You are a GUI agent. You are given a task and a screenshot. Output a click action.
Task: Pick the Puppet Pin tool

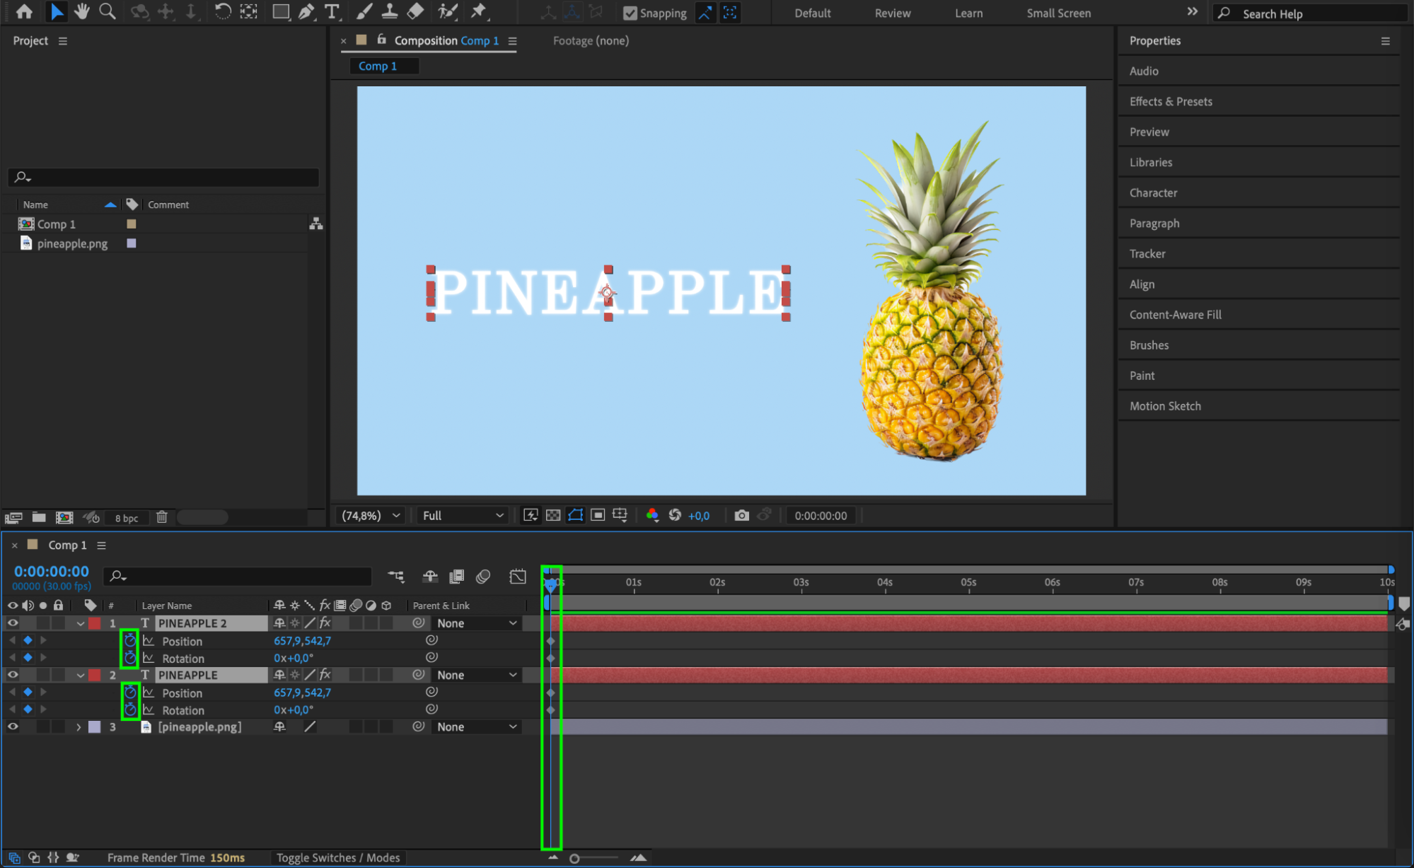pos(479,11)
